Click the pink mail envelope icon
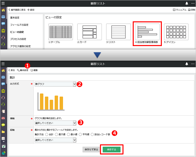Screen dimensions: 196x157 (3, 118)
